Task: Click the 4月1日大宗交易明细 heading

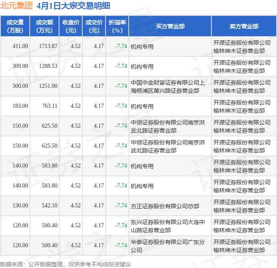Action: [73, 6]
